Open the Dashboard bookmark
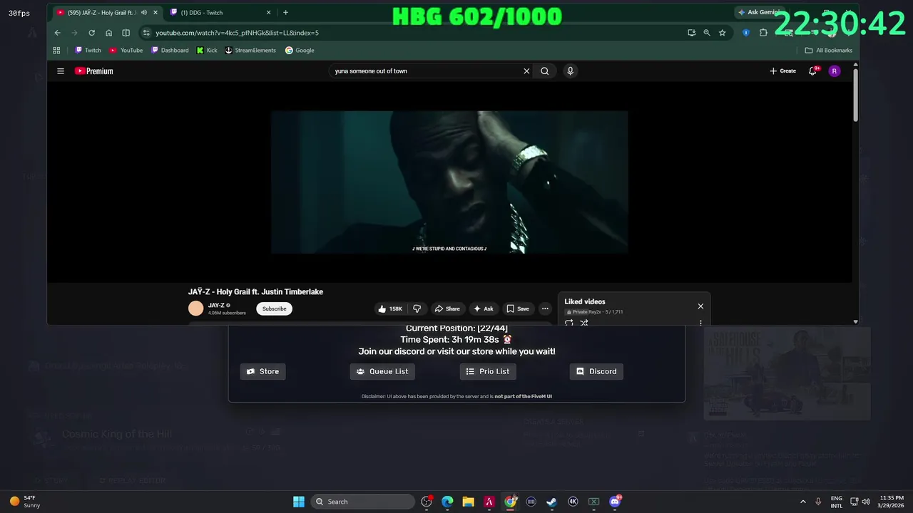This screenshot has height=513, width=913. point(170,51)
